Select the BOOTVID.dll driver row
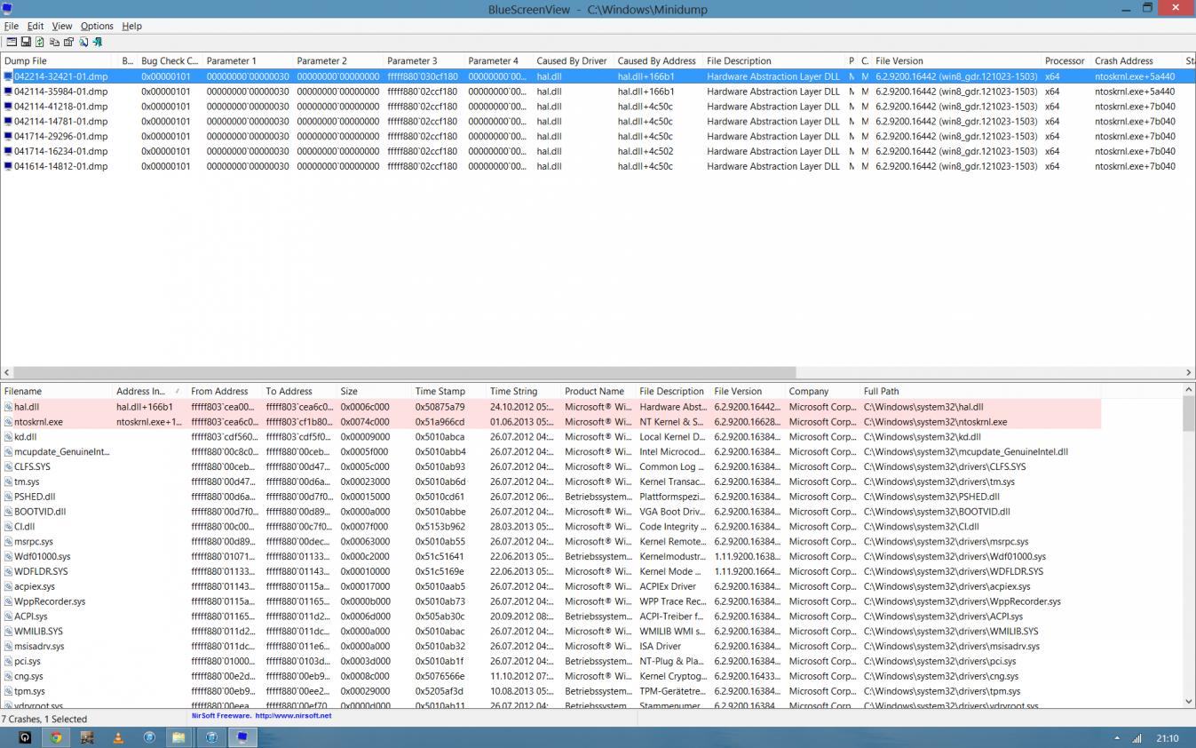Screen dimensions: 1196x748 point(550,512)
